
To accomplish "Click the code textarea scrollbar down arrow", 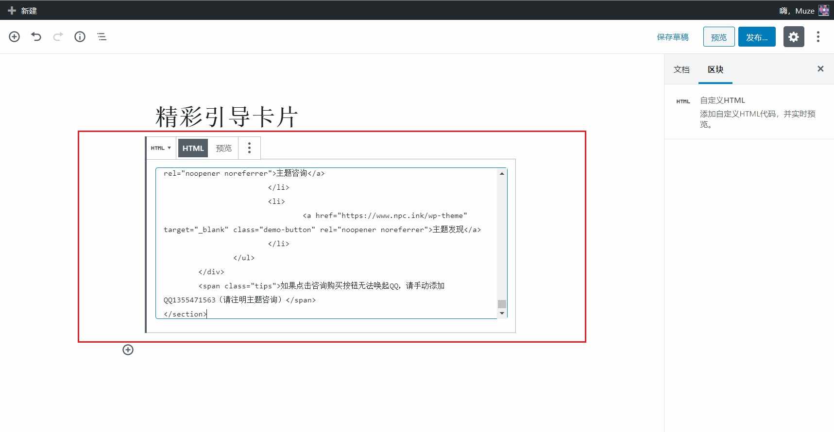I will pos(502,314).
